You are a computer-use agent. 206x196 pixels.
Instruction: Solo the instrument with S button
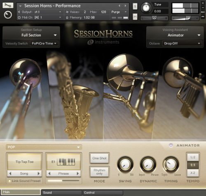[x=135, y=6]
